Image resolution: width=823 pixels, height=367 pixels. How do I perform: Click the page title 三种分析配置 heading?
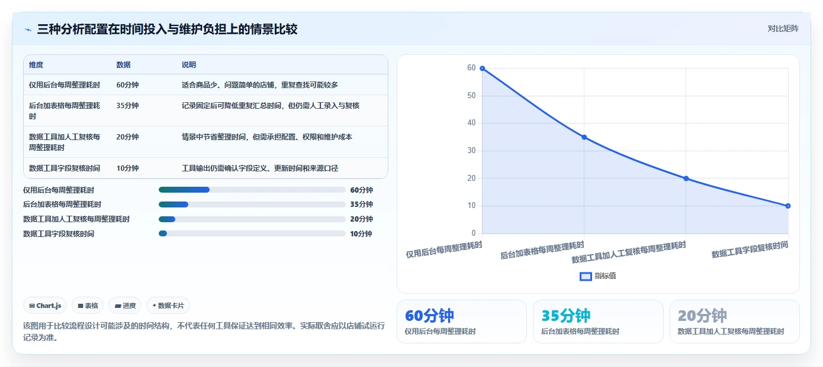167,29
